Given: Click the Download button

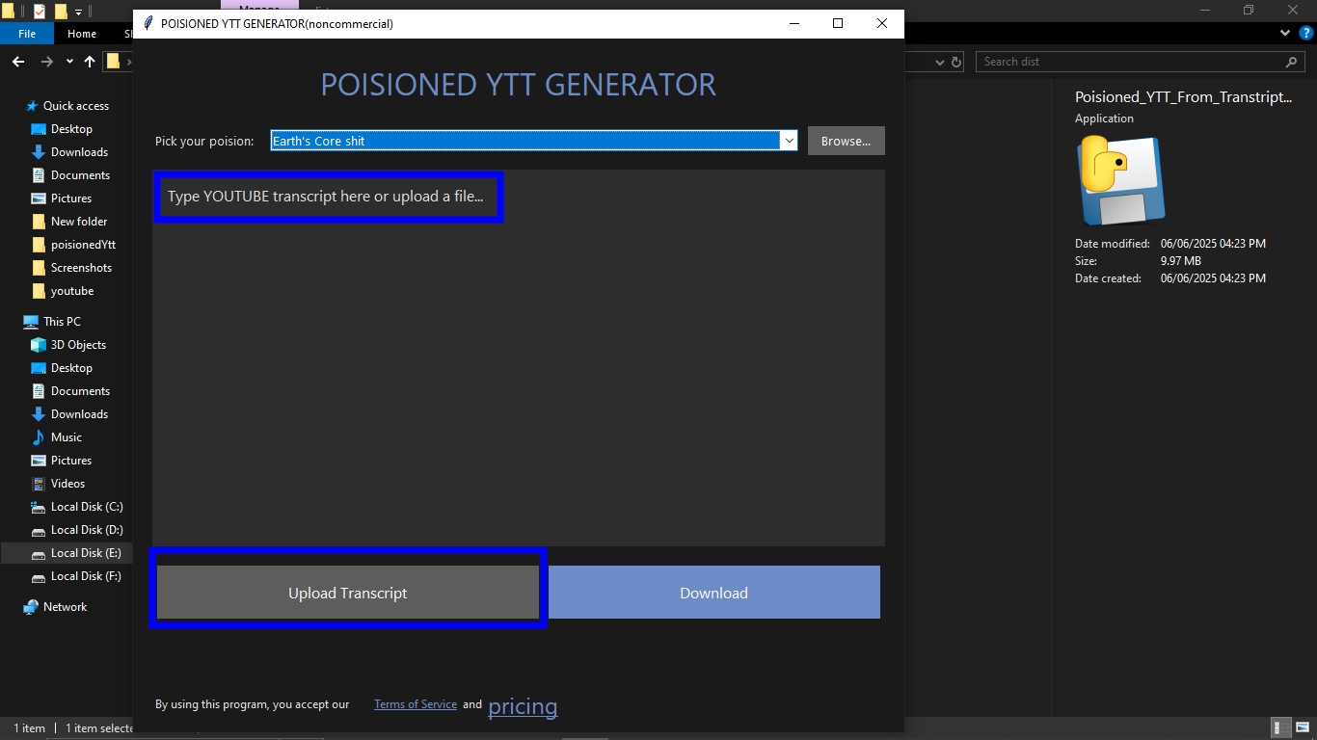Looking at the screenshot, I should point(713,593).
